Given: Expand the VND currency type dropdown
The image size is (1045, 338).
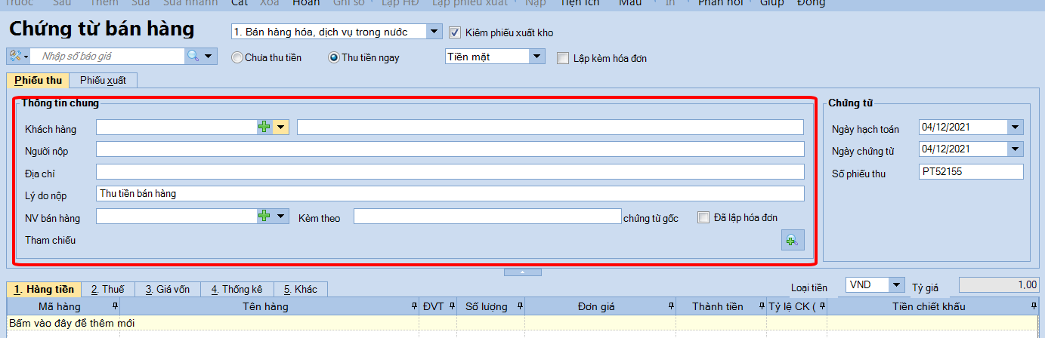Looking at the screenshot, I should 896,285.
